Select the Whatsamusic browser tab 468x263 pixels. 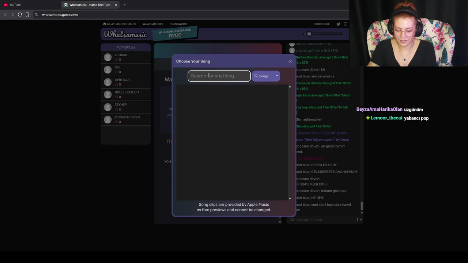90,5
